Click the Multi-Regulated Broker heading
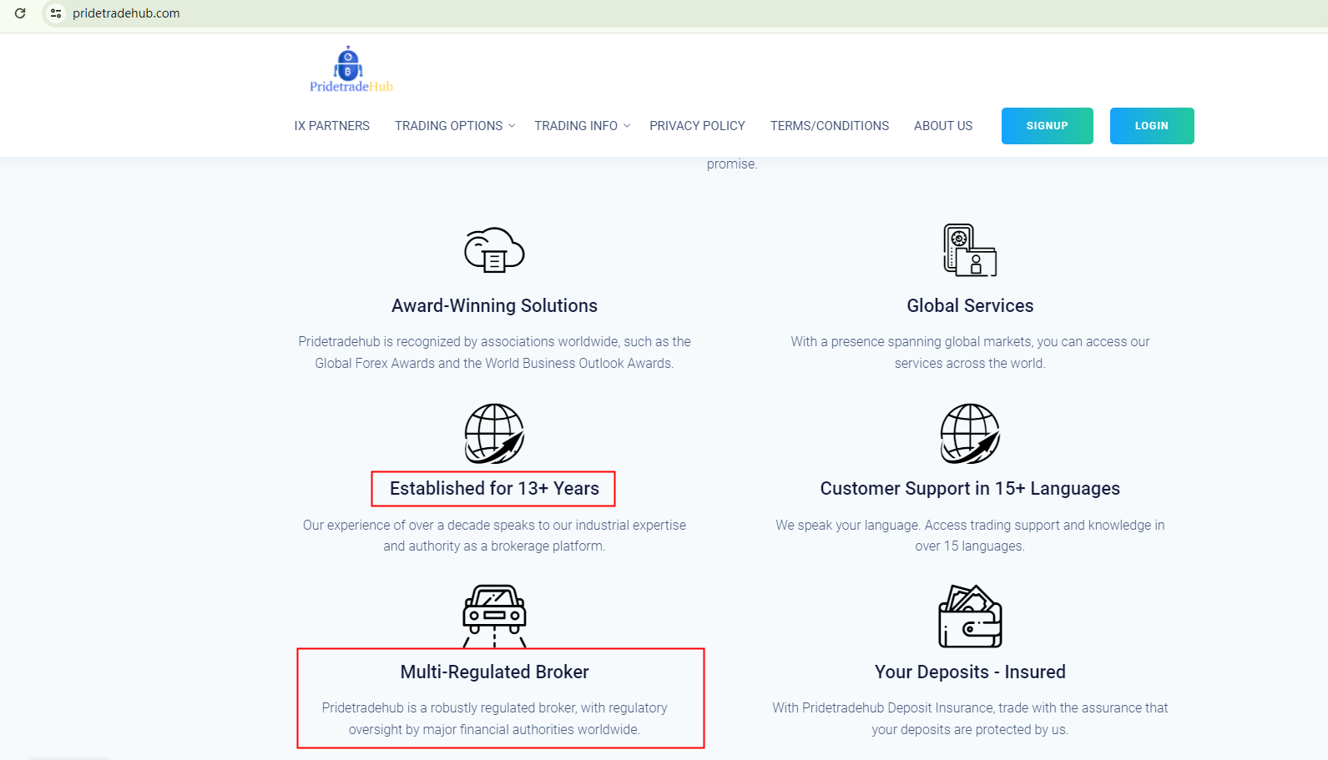The image size is (1328, 760). pos(494,672)
